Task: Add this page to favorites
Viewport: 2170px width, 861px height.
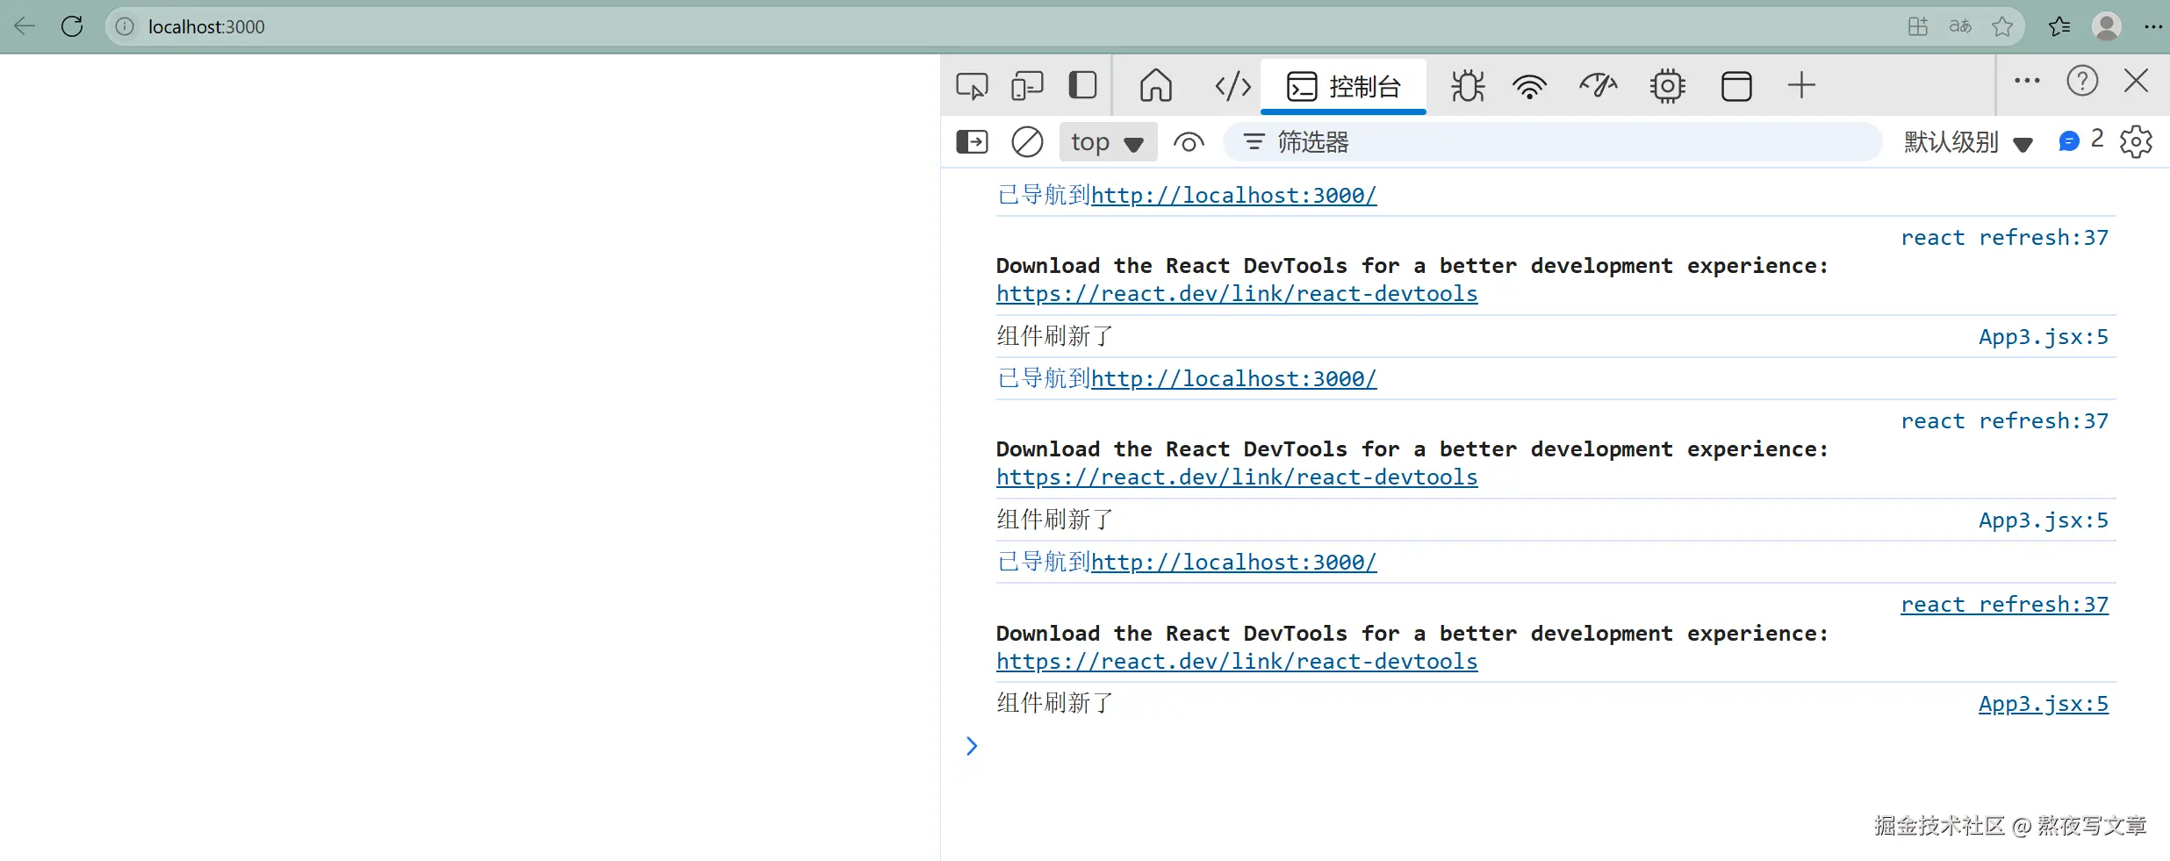Action: point(2002,26)
